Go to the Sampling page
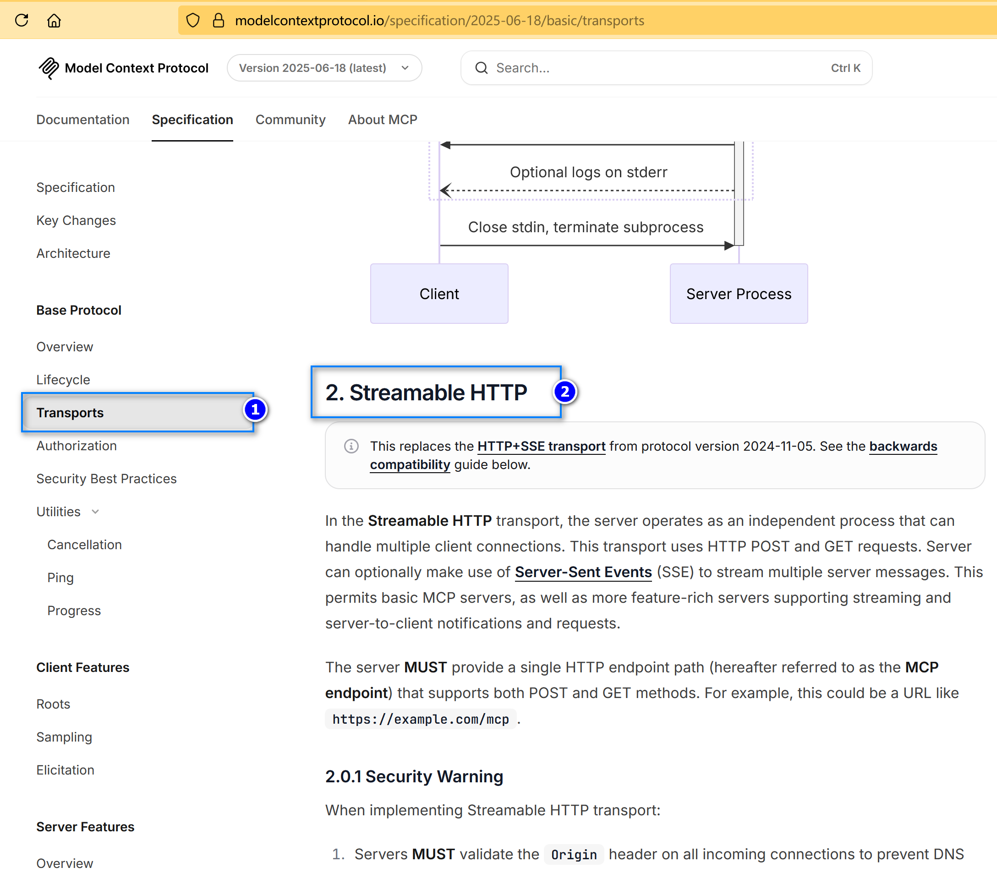997x873 pixels. 64,737
